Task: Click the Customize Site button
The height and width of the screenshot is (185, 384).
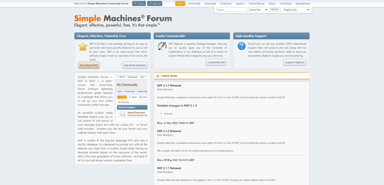Action: click(216, 62)
